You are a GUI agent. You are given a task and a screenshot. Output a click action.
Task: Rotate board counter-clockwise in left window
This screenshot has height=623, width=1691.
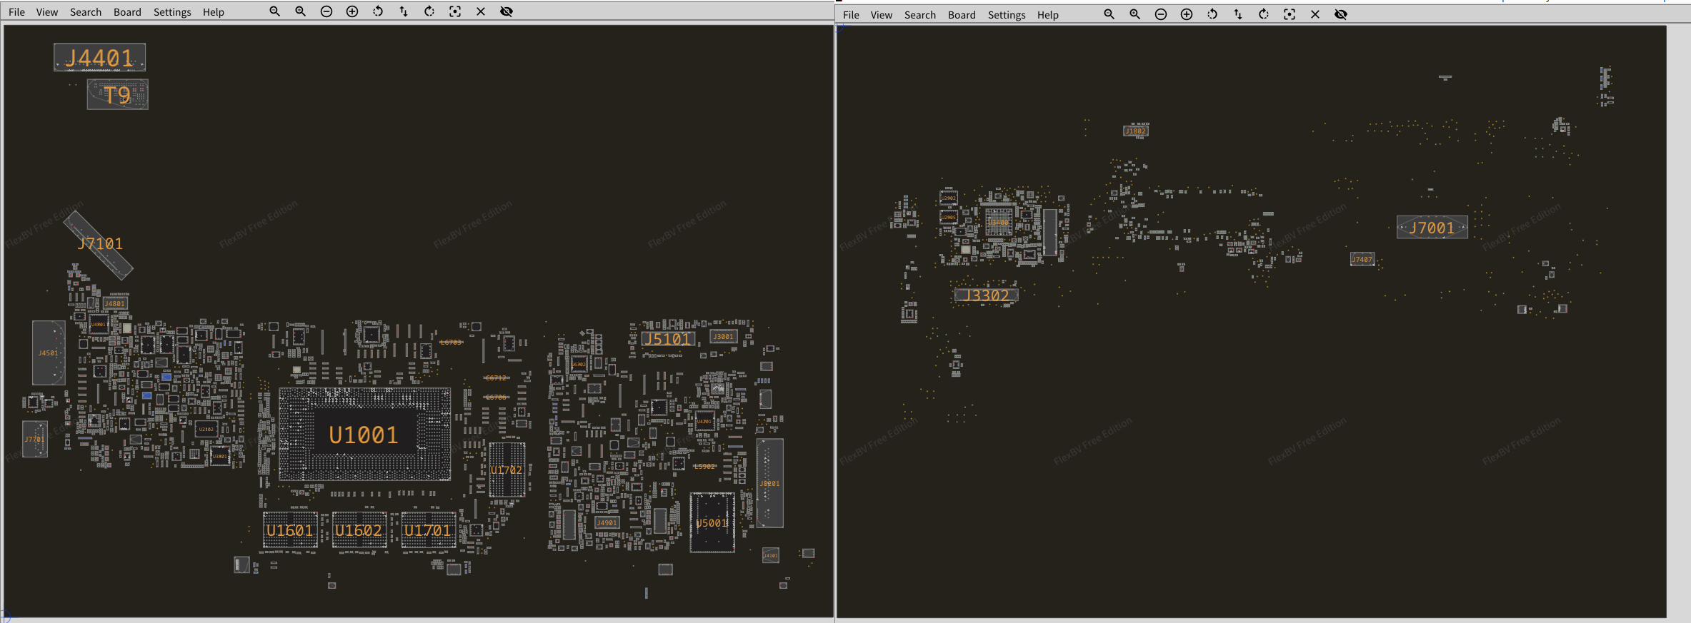pyautogui.click(x=378, y=11)
